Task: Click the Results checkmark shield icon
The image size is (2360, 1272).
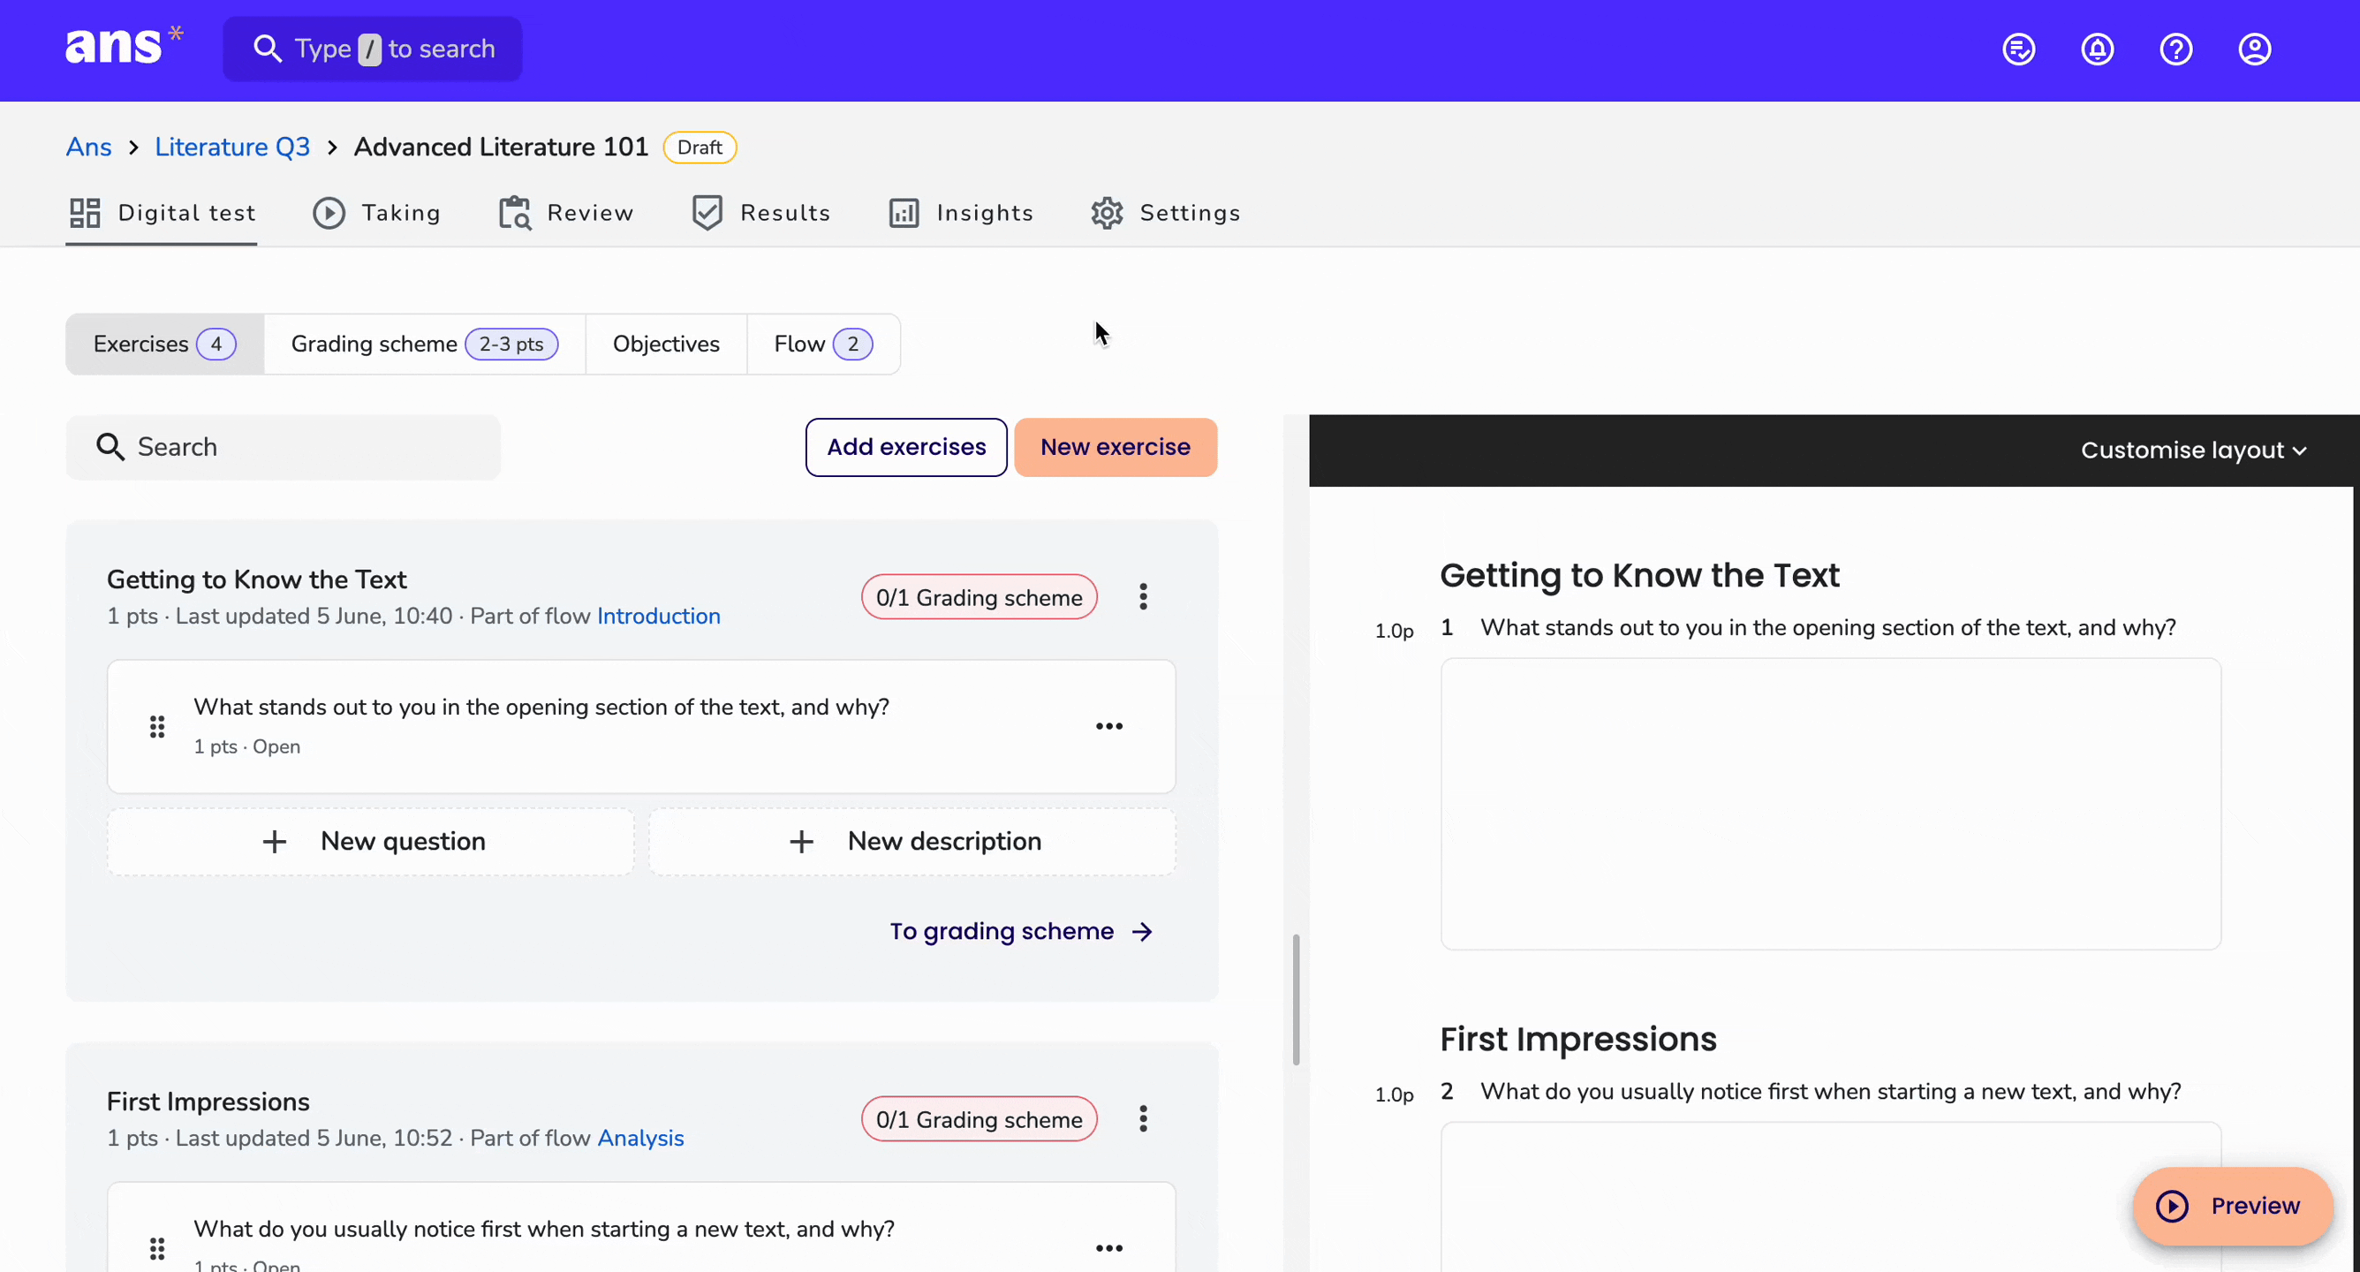Action: tap(707, 213)
